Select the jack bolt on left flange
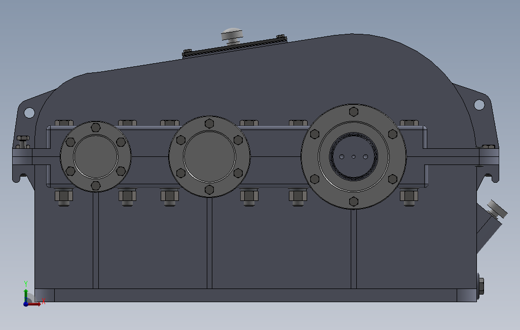Image resolution: width=520 pixels, height=330 pixels. pos(22,142)
